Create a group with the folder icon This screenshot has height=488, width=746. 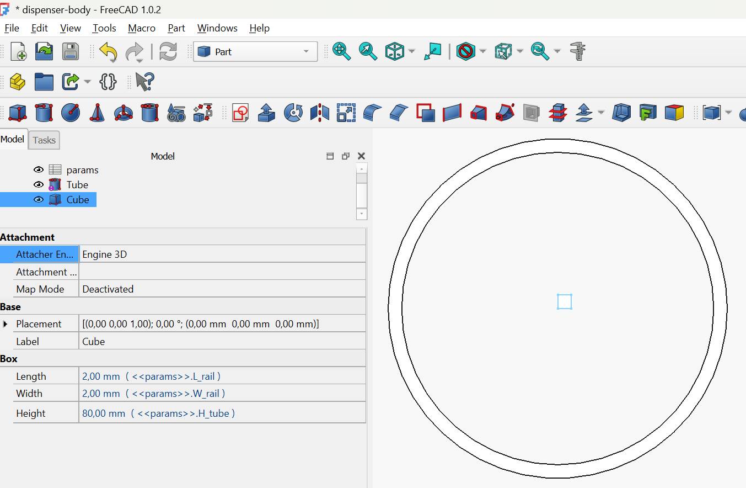pyautogui.click(x=44, y=82)
